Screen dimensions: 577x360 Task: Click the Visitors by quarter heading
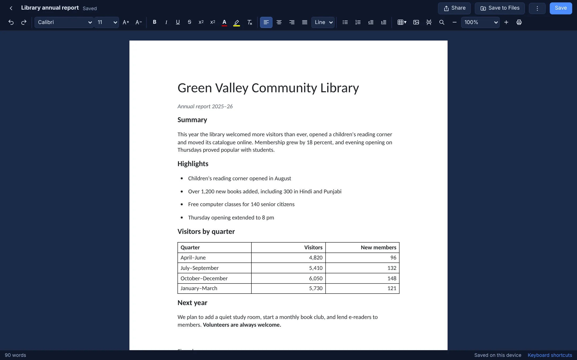[x=206, y=231]
